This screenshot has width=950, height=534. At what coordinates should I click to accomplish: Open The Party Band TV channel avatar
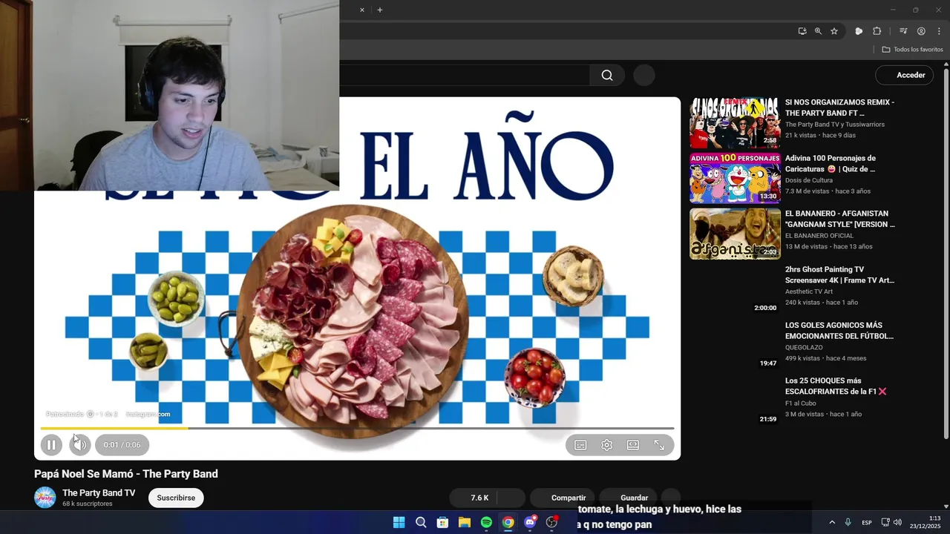coord(45,498)
